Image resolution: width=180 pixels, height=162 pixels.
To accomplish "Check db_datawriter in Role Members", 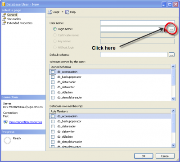I will point(53,131).
